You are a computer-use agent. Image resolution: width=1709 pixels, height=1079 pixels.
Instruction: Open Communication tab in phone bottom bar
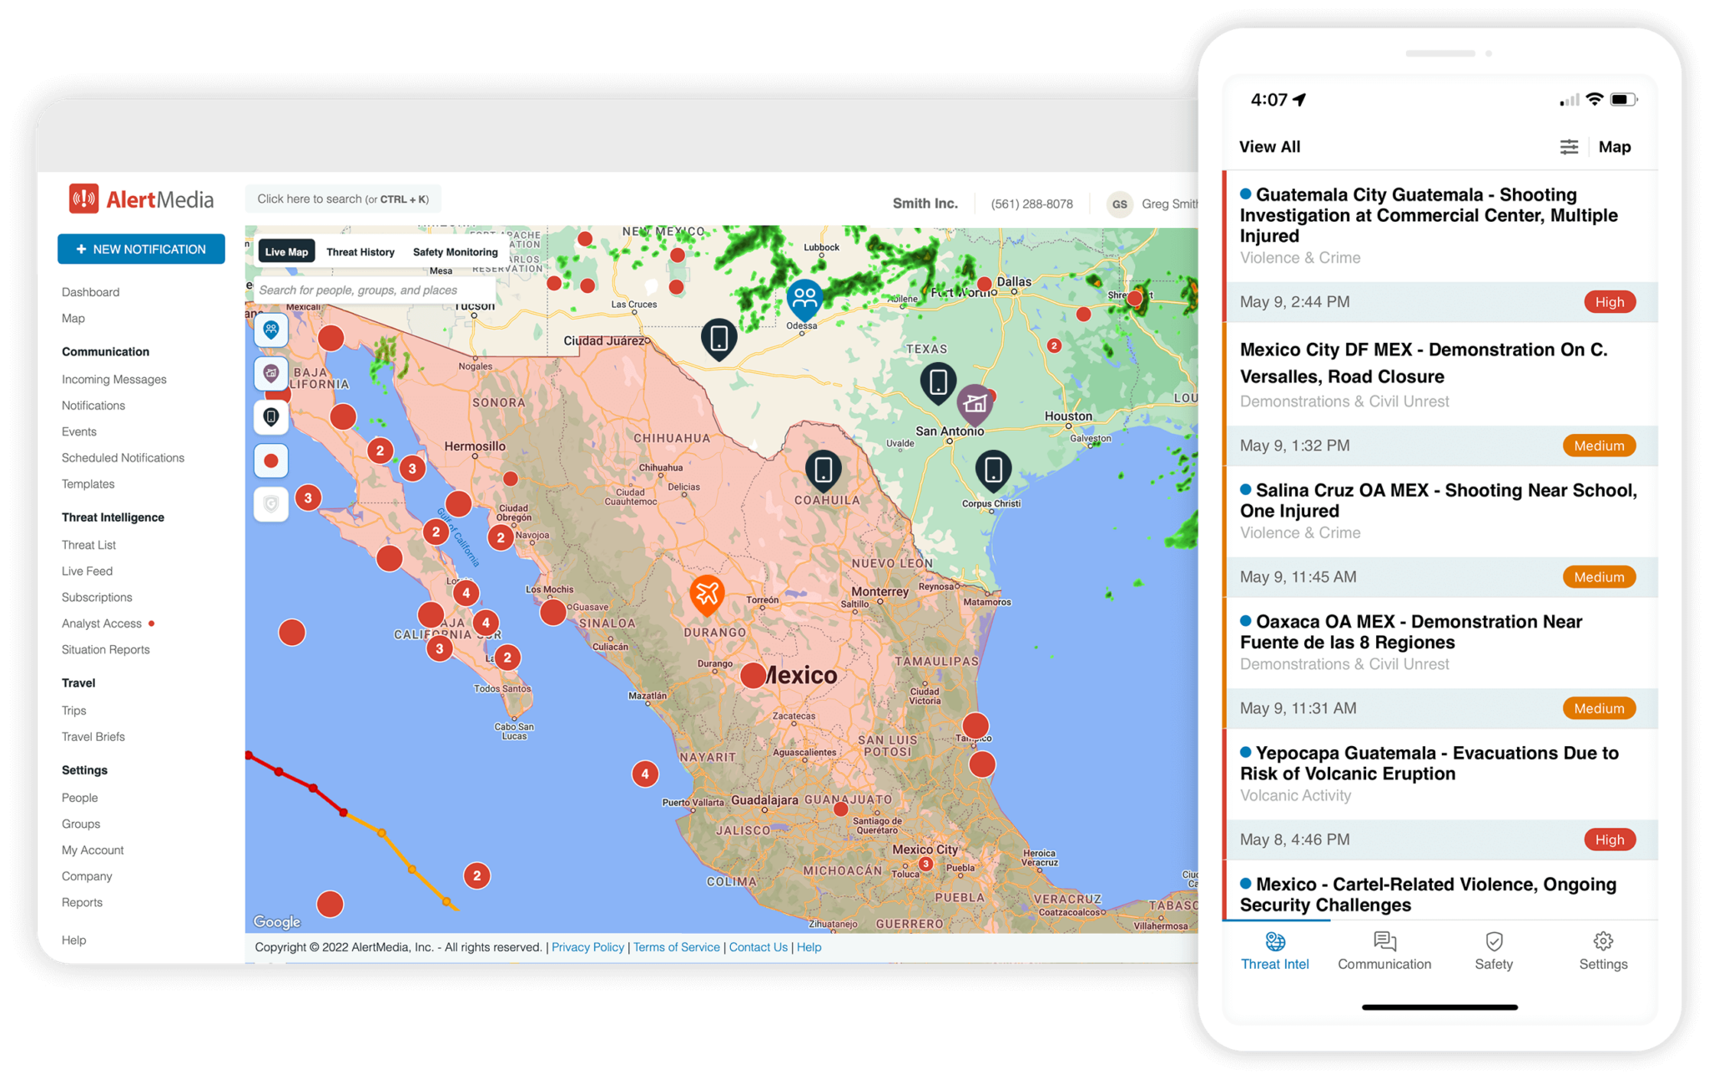pos(1384,950)
